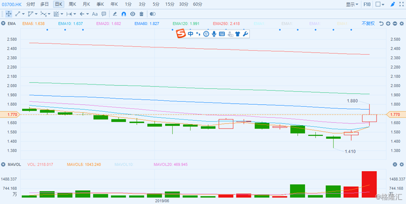Click stock code 03700.HK

coord(12,4)
